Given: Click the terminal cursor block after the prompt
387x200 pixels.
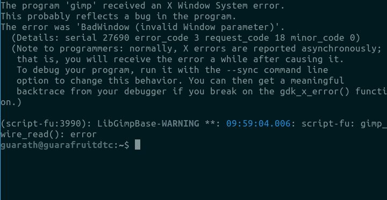Looking at the screenshot, I should coord(138,145).
